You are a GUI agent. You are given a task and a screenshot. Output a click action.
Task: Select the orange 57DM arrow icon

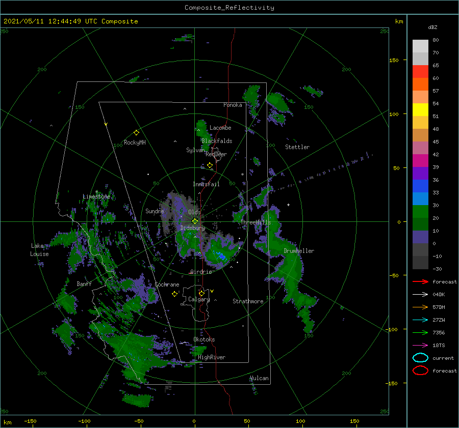420,307
